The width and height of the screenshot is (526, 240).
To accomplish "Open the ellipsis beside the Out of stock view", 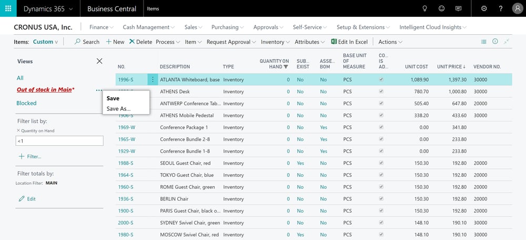I will click(x=99, y=90).
